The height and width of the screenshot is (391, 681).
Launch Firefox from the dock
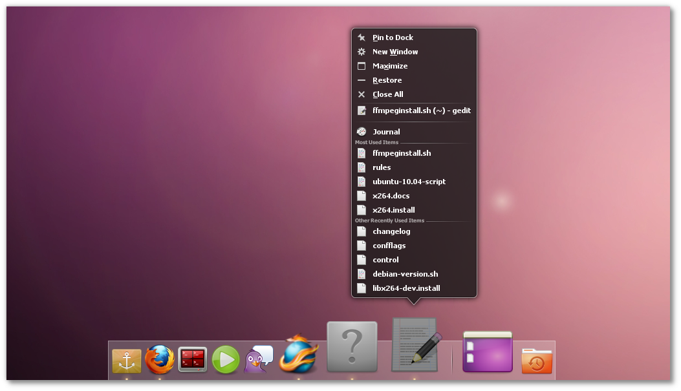[159, 359]
